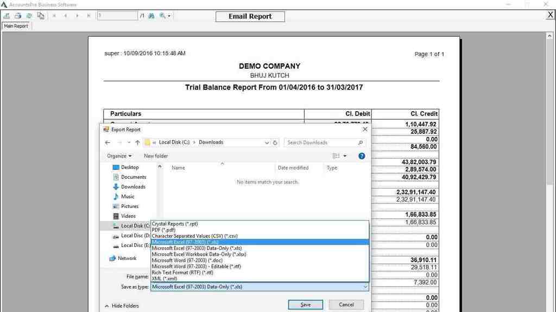The image size is (556, 312).
Task: Select the Main Report tab
Action: pos(16,26)
